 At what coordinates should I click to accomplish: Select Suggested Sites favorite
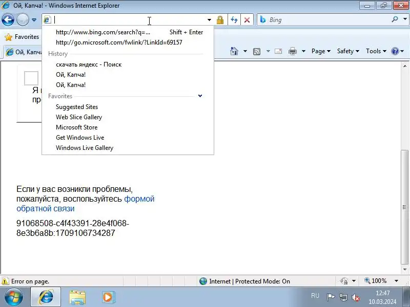point(128,107)
